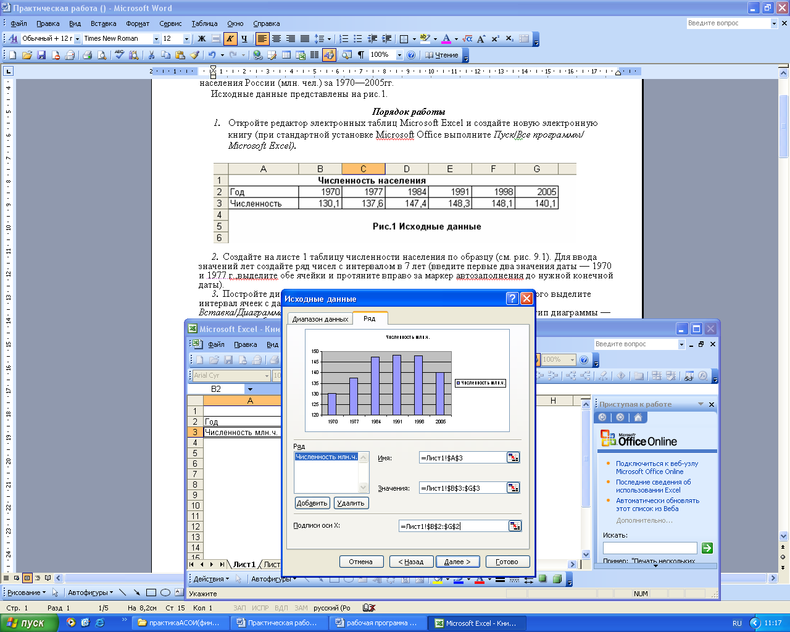Image resolution: width=790 pixels, height=632 pixels.
Task: Open the Таблица menu in Word
Action: pos(204,23)
